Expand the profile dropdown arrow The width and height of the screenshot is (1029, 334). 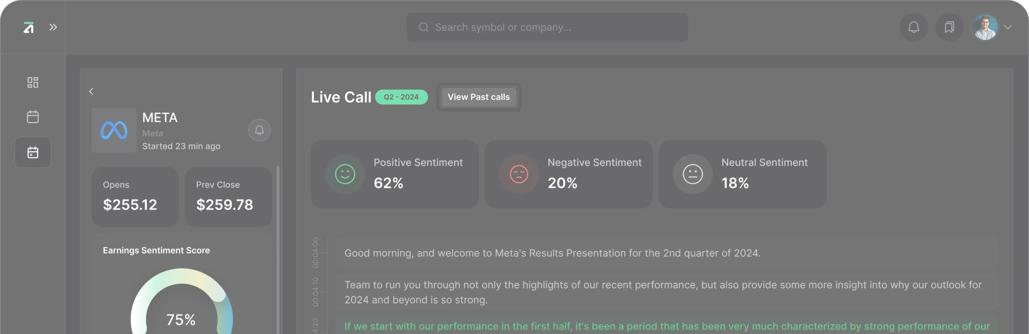[x=1008, y=27]
